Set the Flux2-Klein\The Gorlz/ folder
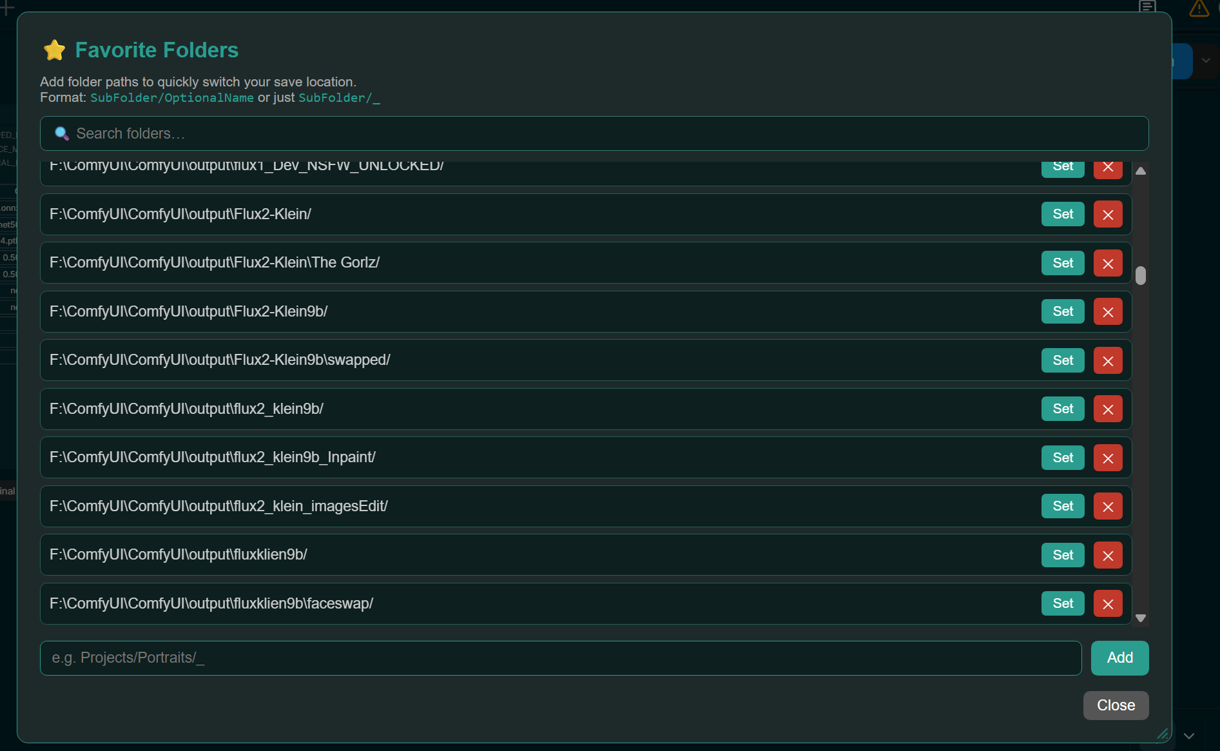Image resolution: width=1220 pixels, height=751 pixels. pyautogui.click(x=1063, y=263)
